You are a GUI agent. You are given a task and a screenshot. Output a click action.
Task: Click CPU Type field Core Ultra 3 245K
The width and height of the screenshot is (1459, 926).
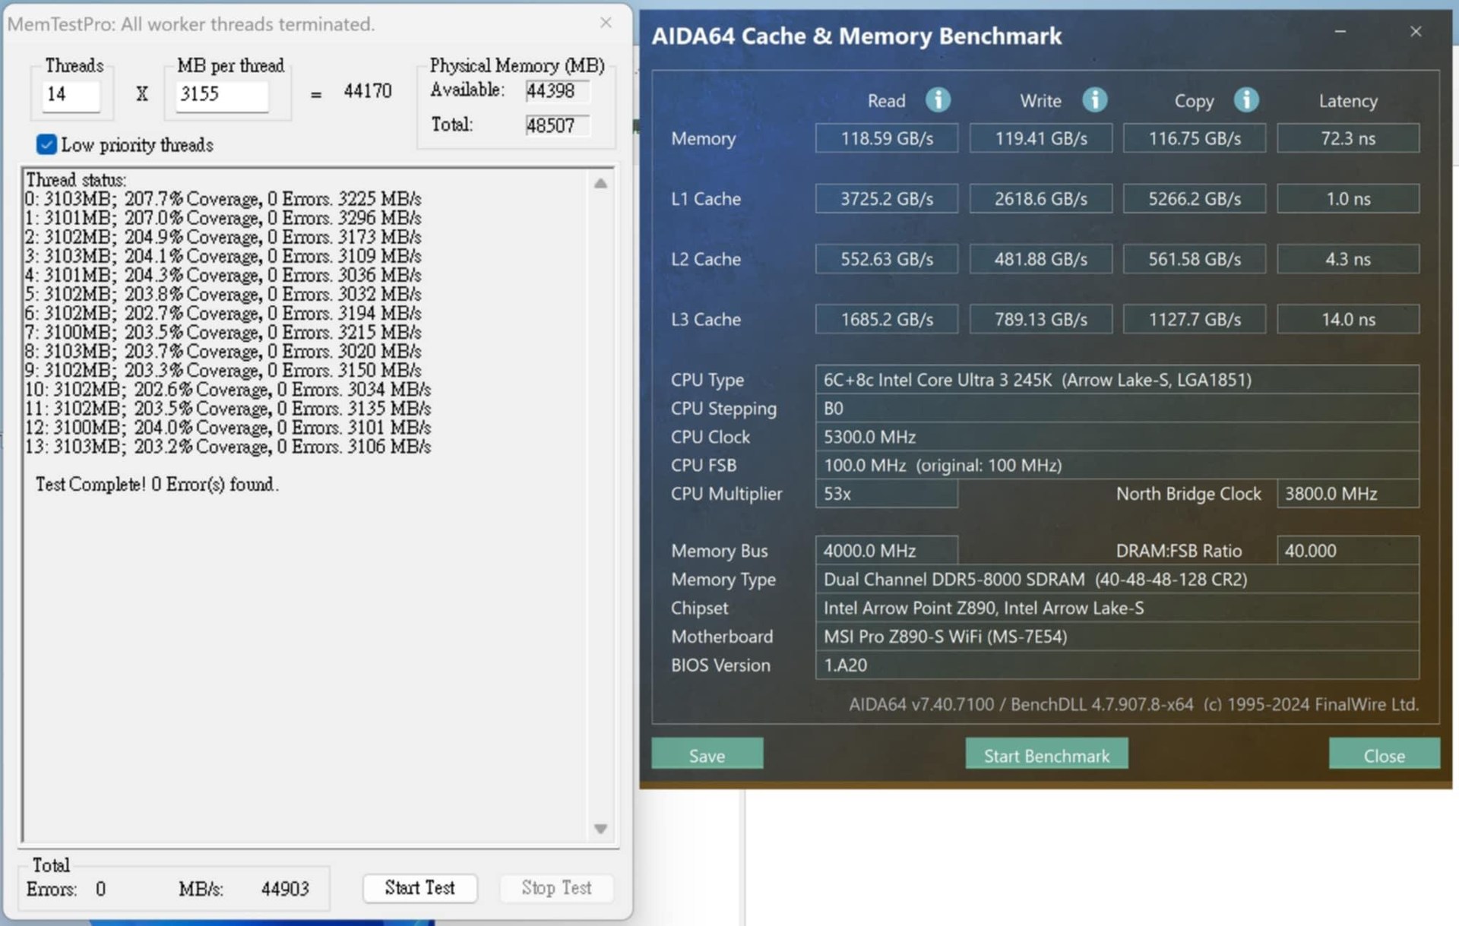(x=1117, y=380)
